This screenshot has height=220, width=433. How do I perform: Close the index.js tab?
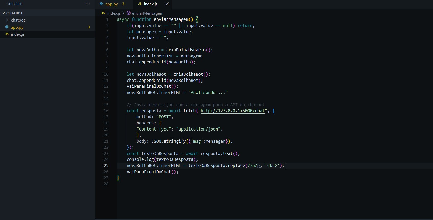(x=167, y=4)
